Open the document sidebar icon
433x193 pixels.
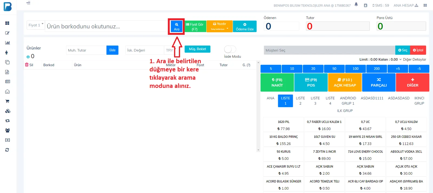(x=7, y=72)
